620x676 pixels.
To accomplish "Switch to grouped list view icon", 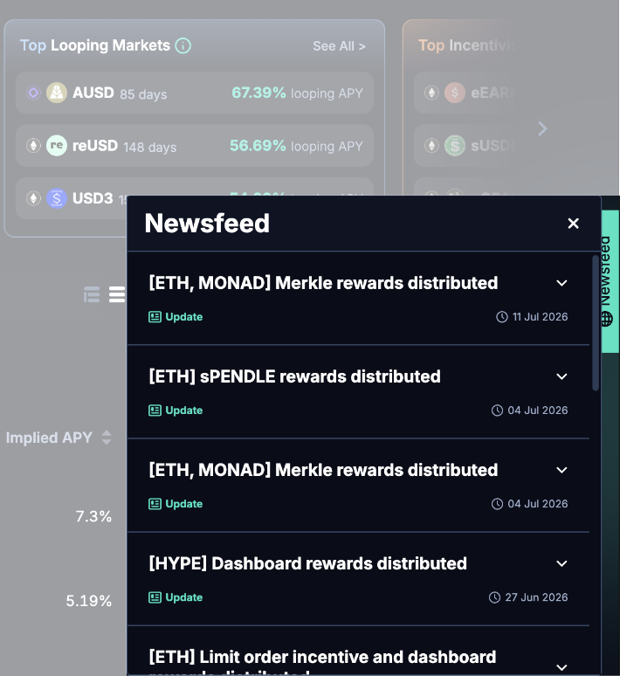I will [92, 294].
